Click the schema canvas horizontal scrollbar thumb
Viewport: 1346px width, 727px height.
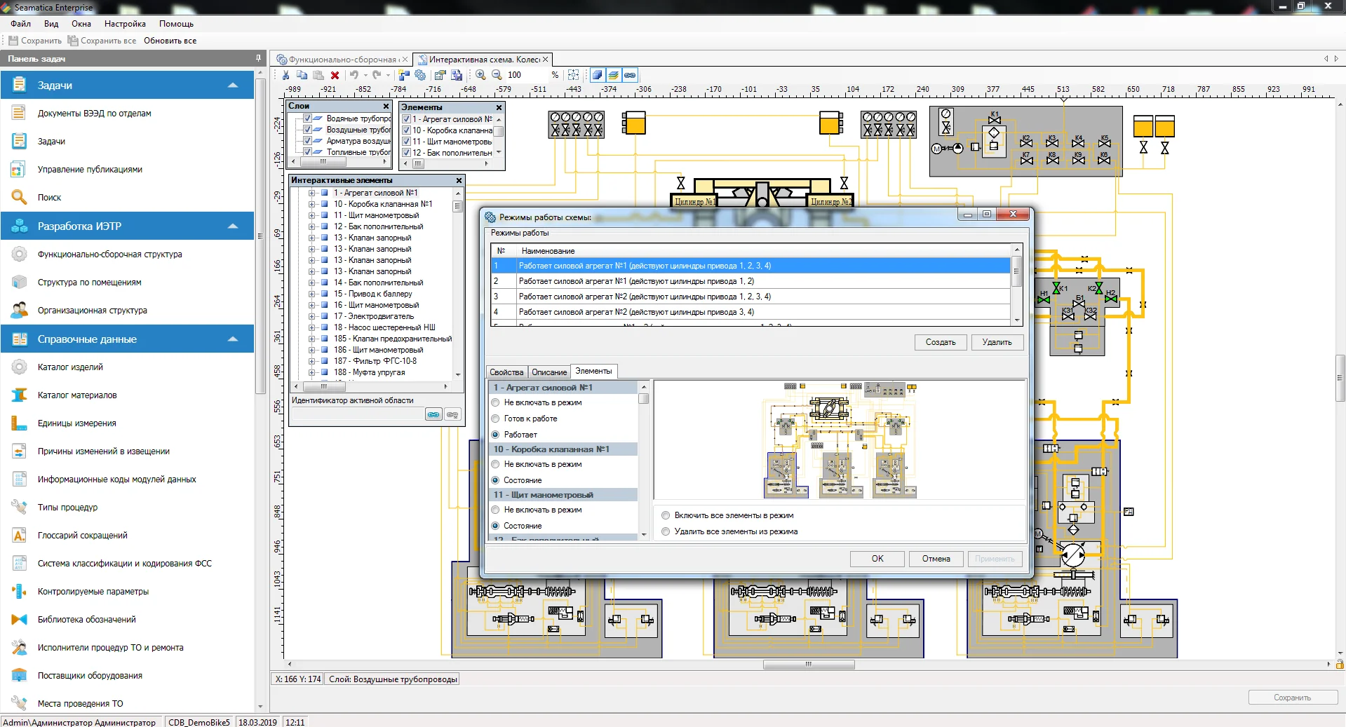click(809, 664)
